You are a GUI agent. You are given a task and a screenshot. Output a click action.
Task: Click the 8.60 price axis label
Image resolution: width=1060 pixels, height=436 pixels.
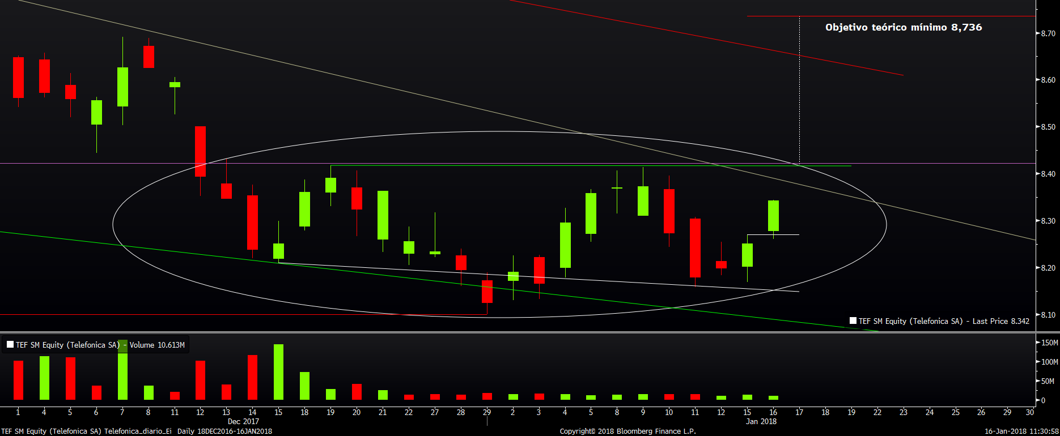pyautogui.click(x=1048, y=80)
